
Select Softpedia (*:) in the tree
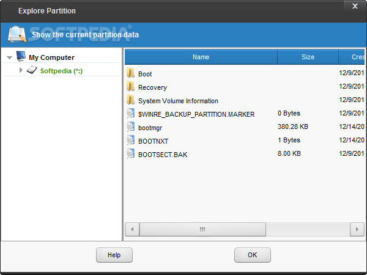[x=61, y=71]
